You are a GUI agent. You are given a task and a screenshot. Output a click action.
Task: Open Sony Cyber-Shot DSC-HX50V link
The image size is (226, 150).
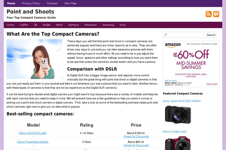point(182,101)
